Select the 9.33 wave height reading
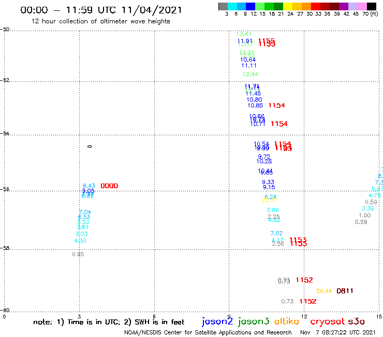 [268, 182]
